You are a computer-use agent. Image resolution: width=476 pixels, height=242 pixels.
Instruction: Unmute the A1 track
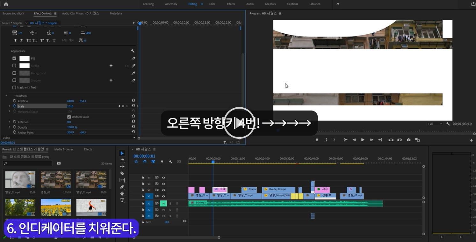pos(163,203)
